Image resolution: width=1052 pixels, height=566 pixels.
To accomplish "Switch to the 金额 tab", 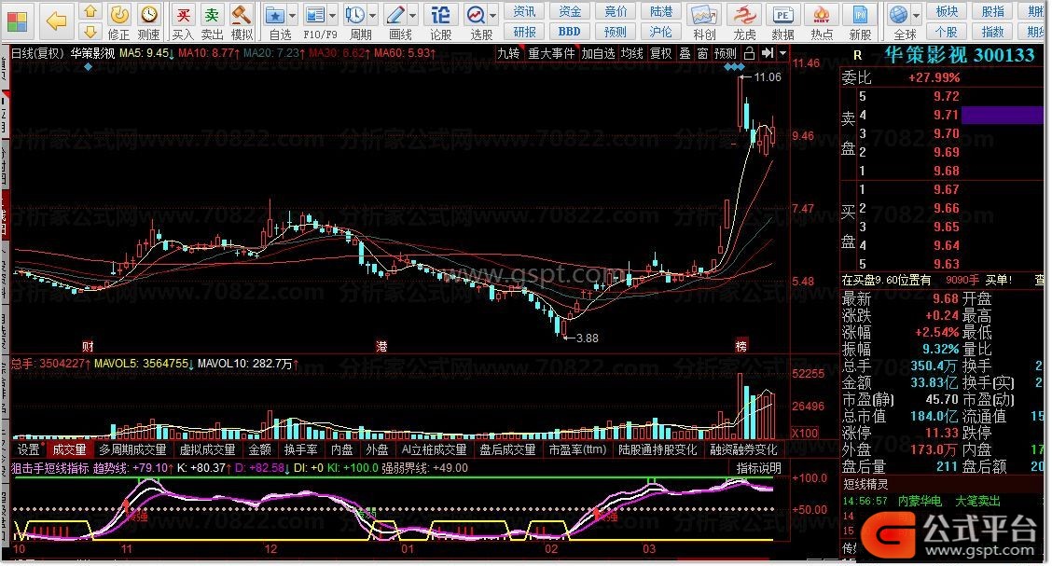I will tap(259, 449).
